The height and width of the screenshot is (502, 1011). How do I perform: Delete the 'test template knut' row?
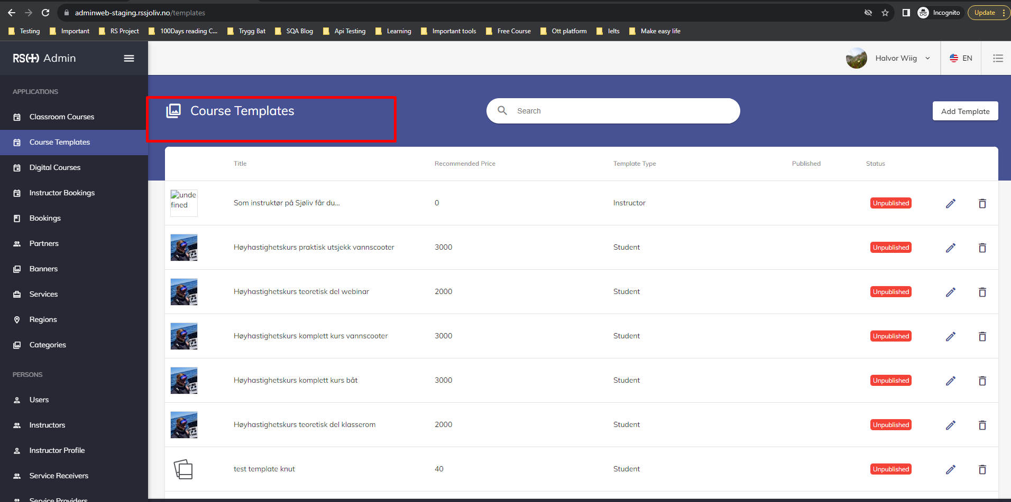pos(982,469)
